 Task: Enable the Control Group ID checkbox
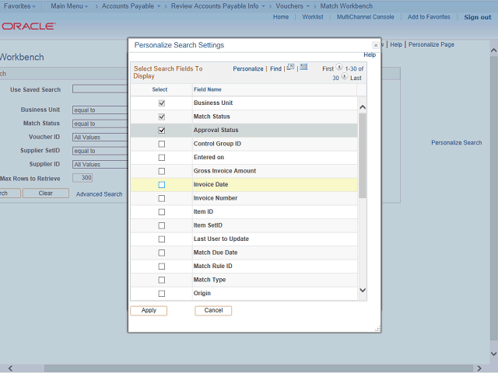(162, 144)
